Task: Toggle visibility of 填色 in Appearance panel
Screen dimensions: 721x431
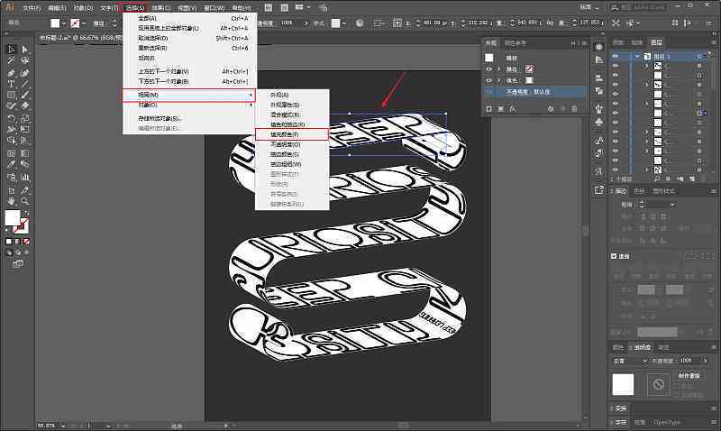Action: coord(488,80)
